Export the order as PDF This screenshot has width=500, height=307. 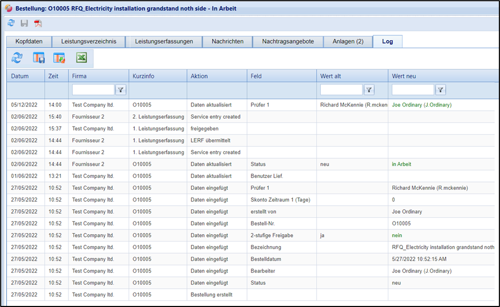(x=38, y=23)
